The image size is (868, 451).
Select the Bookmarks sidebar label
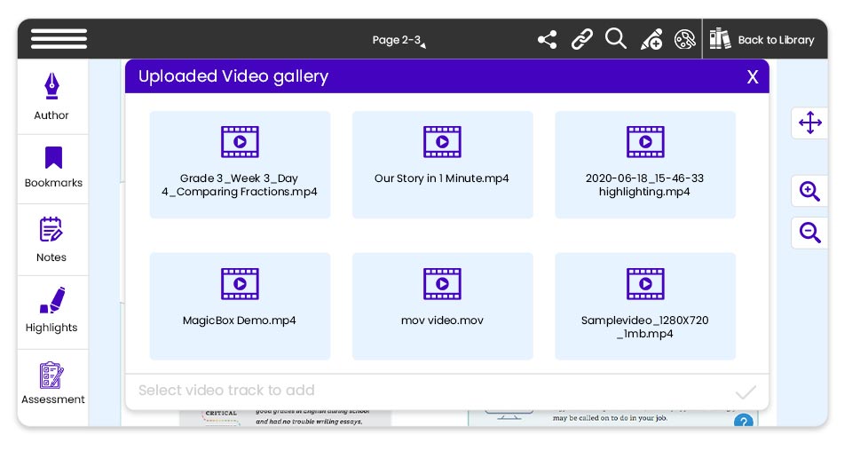54,183
